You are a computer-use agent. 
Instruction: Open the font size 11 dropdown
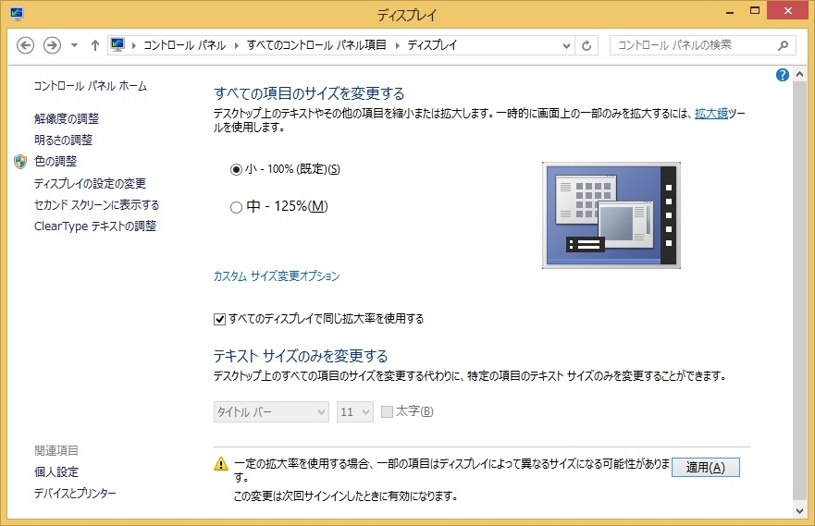[355, 411]
